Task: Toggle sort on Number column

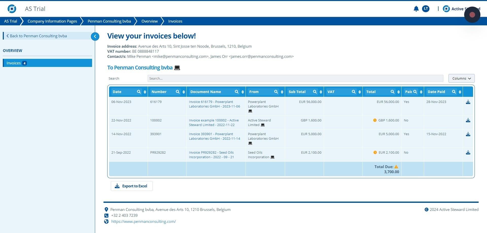Action: [x=184, y=92]
